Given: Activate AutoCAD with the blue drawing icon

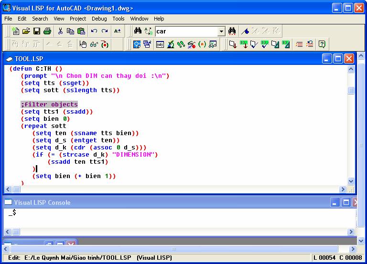Looking at the screenshot, I should click(x=137, y=44).
